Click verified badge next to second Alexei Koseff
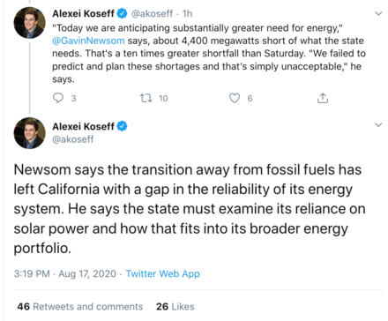The height and width of the screenshot is (321, 388). 123,126
